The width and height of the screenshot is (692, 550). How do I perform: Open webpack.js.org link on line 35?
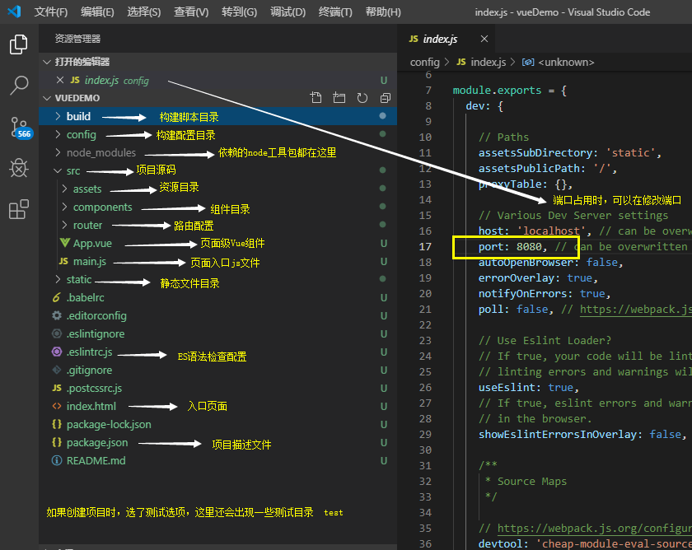point(595,528)
